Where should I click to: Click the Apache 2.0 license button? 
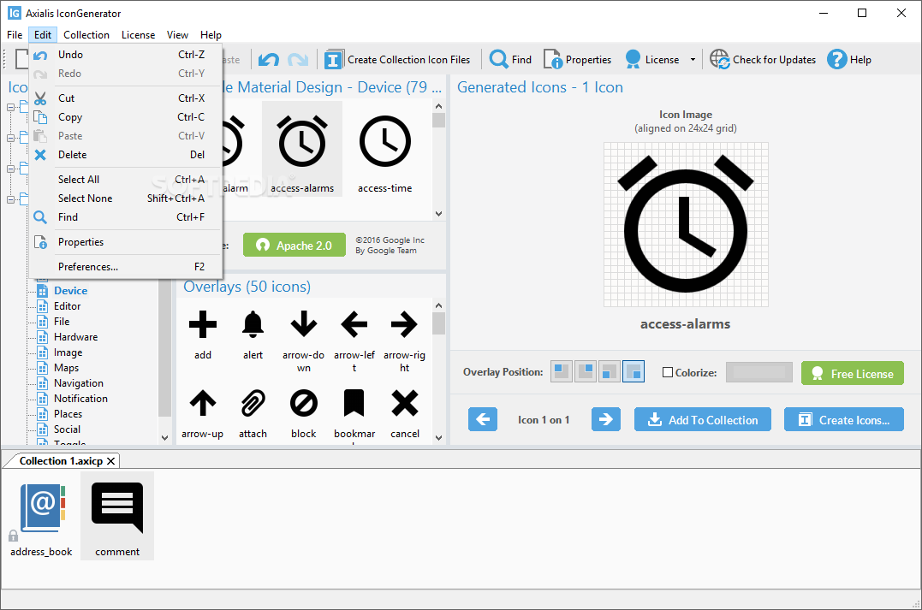294,245
